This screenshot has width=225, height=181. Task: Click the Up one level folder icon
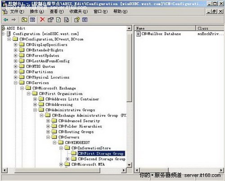24,20
